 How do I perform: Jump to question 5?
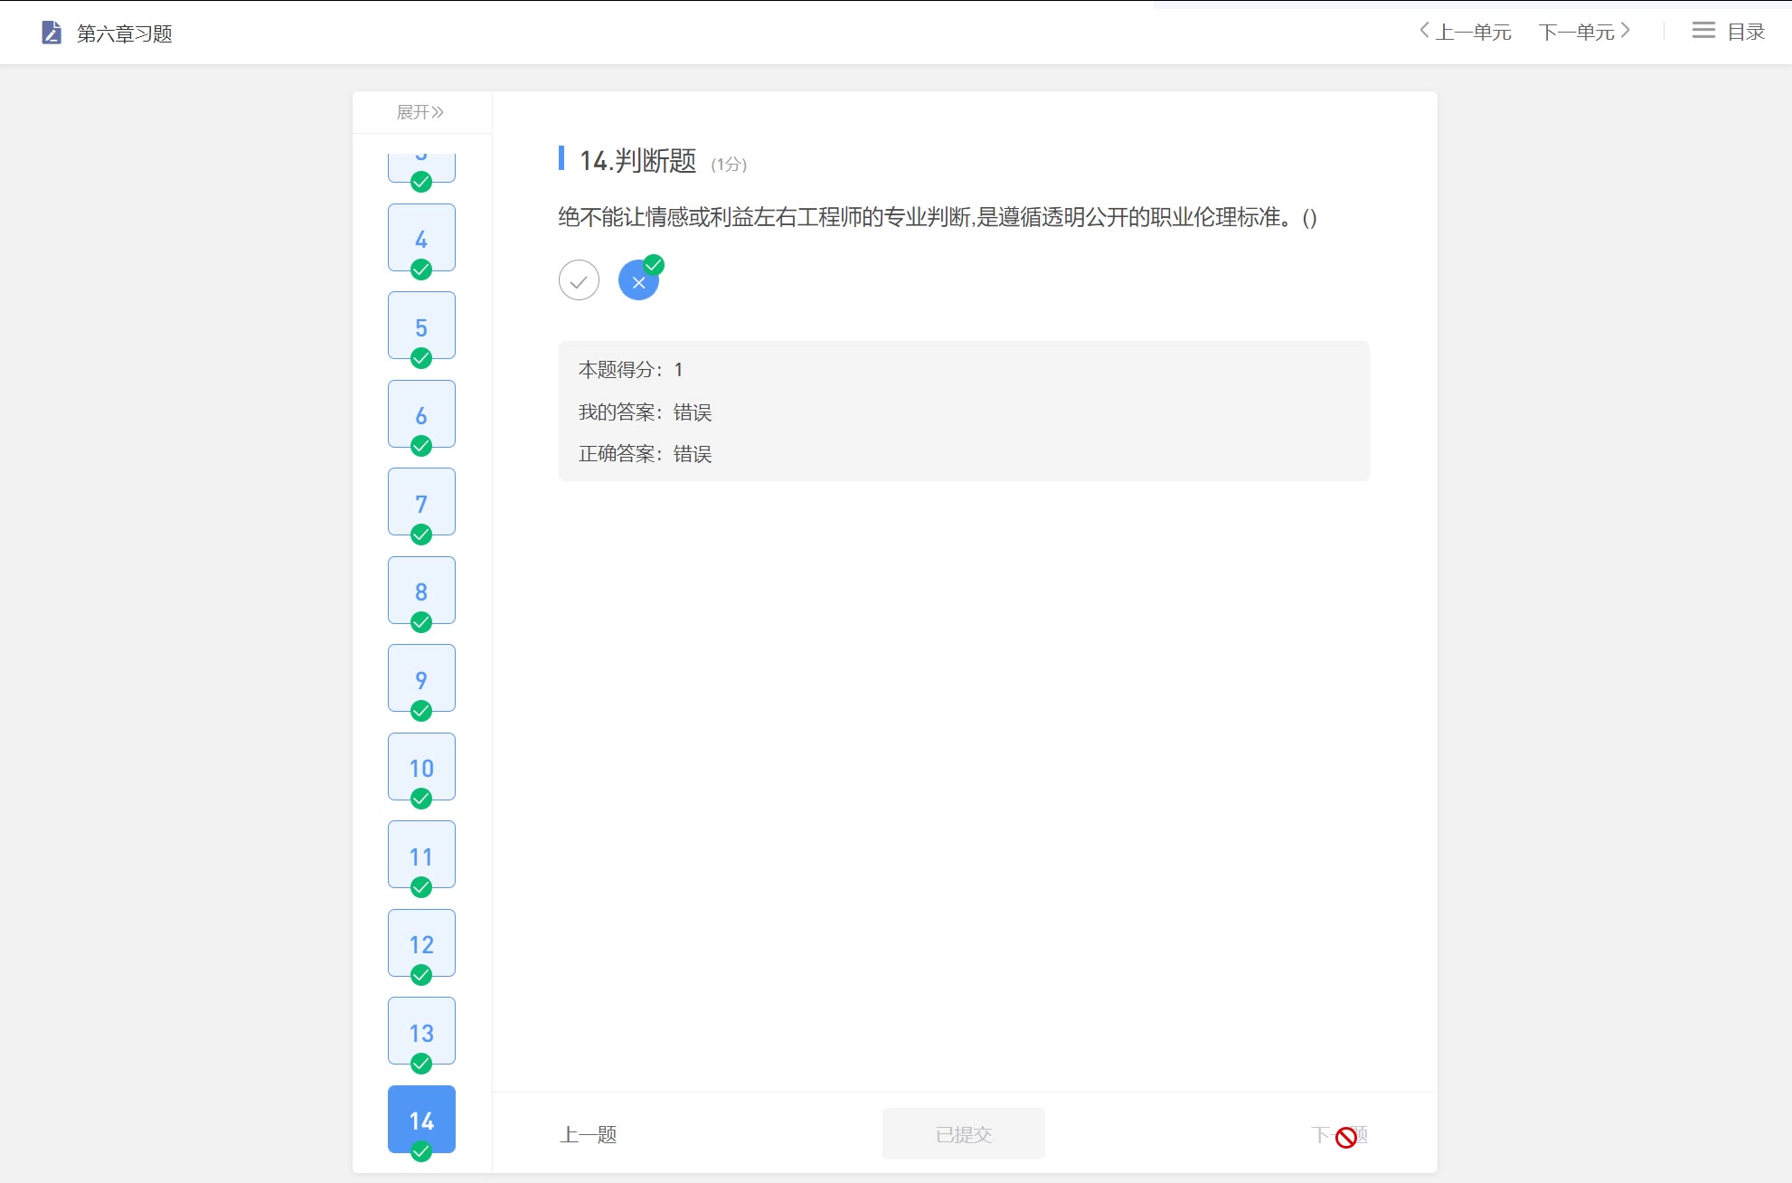click(421, 327)
